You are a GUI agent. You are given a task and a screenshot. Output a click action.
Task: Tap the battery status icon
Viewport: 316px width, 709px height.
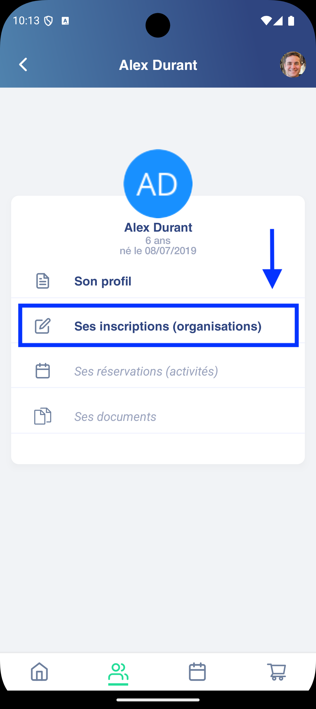pyautogui.click(x=291, y=21)
